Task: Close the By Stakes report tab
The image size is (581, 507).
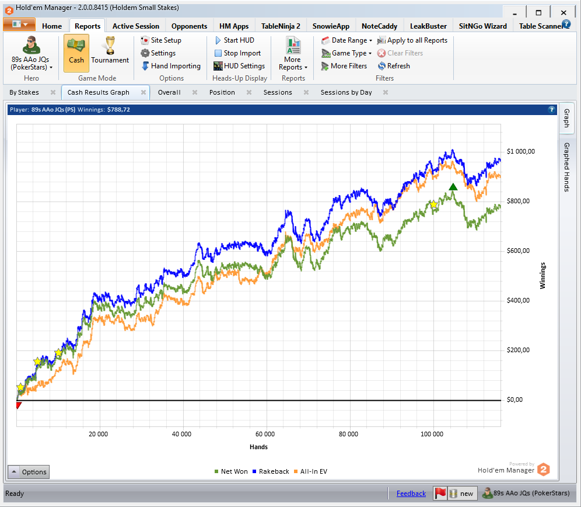Action: point(53,92)
